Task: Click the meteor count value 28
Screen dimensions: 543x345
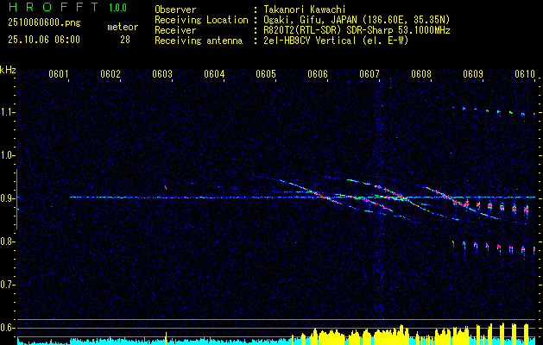Action: (125, 40)
